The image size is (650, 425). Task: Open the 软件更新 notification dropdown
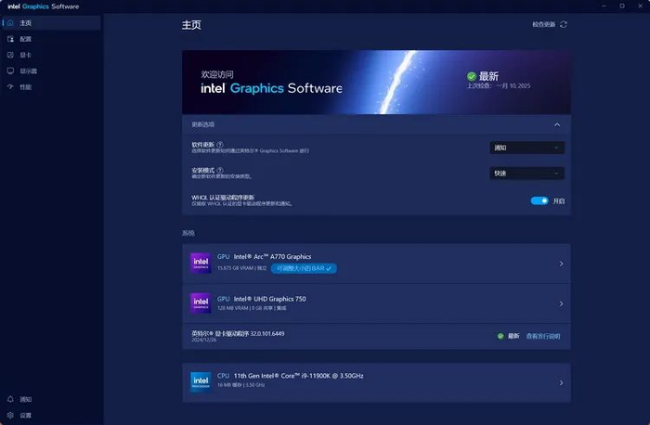pos(526,148)
